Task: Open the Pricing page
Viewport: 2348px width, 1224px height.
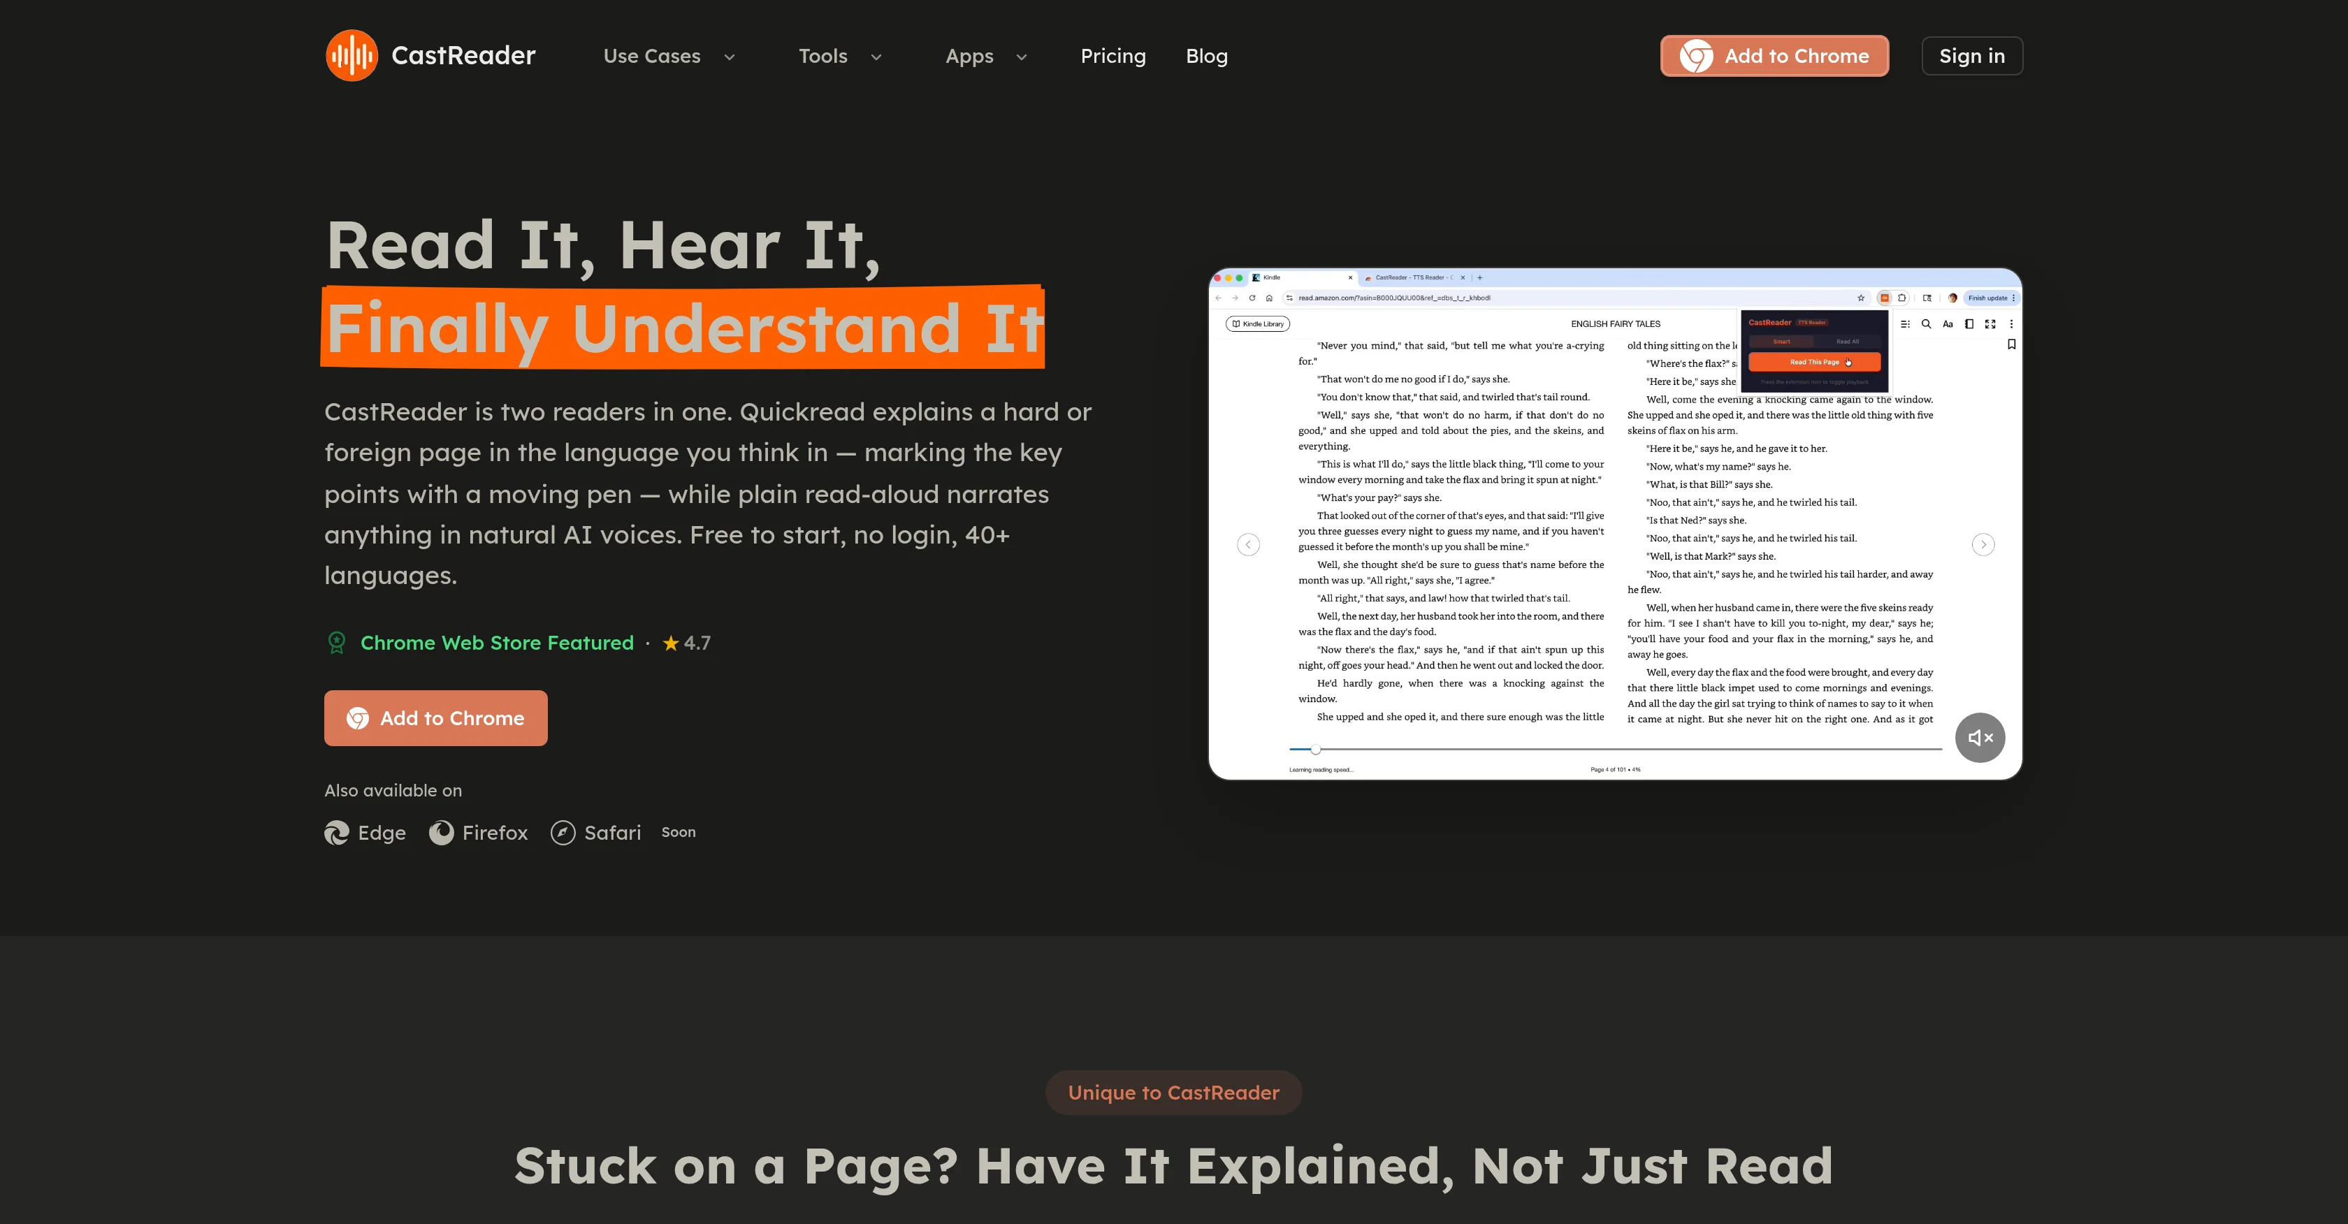Action: [x=1113, y=57]
